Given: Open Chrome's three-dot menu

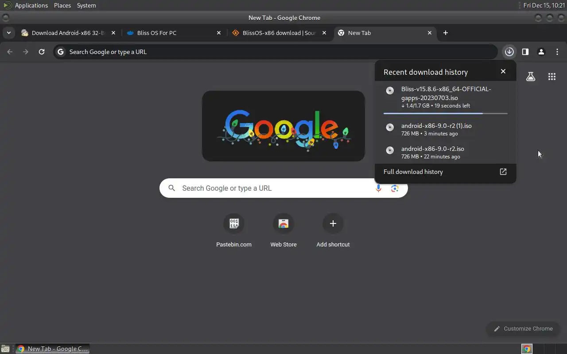Looking at the screenshot, I should 557,52.
